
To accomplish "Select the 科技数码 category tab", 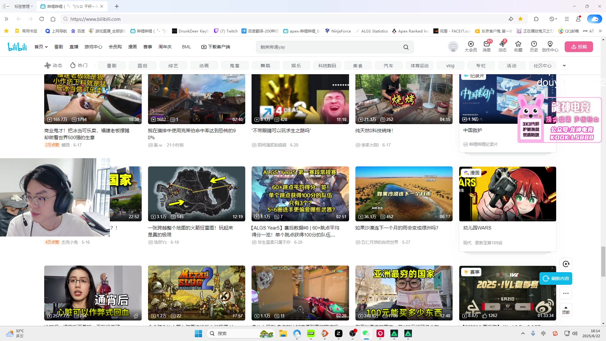I will pos(327,66).
